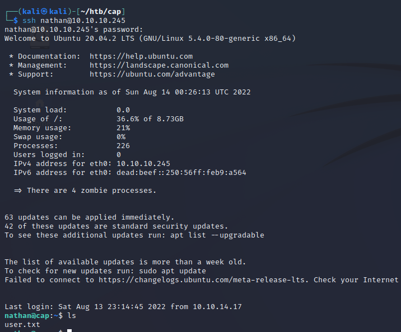Screen dimensions: 401x332
Task: Click the disk usage value '36.6% of 8.73GB'
Action: (150, 119)
